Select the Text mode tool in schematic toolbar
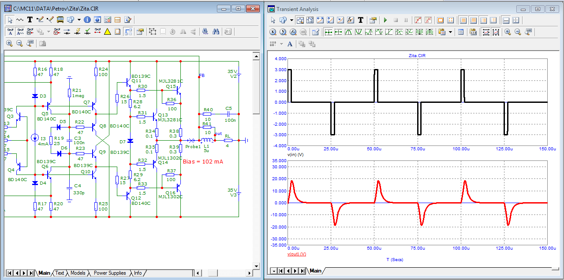 point(30,19)
